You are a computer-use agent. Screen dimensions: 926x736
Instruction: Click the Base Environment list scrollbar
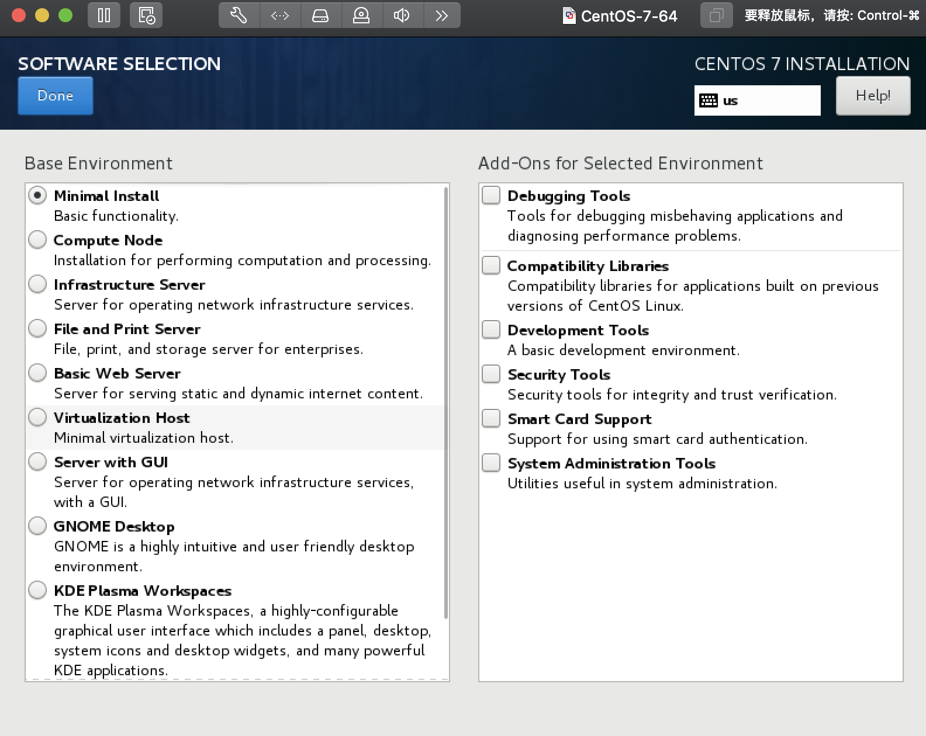click(446, 403)
